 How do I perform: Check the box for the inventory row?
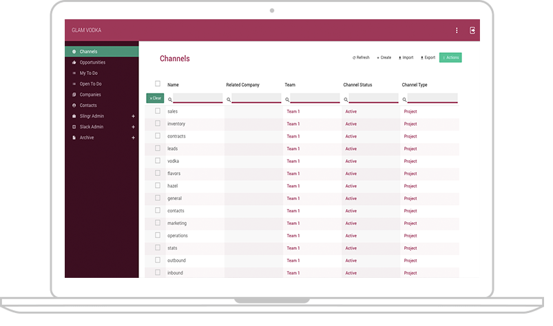158,123
